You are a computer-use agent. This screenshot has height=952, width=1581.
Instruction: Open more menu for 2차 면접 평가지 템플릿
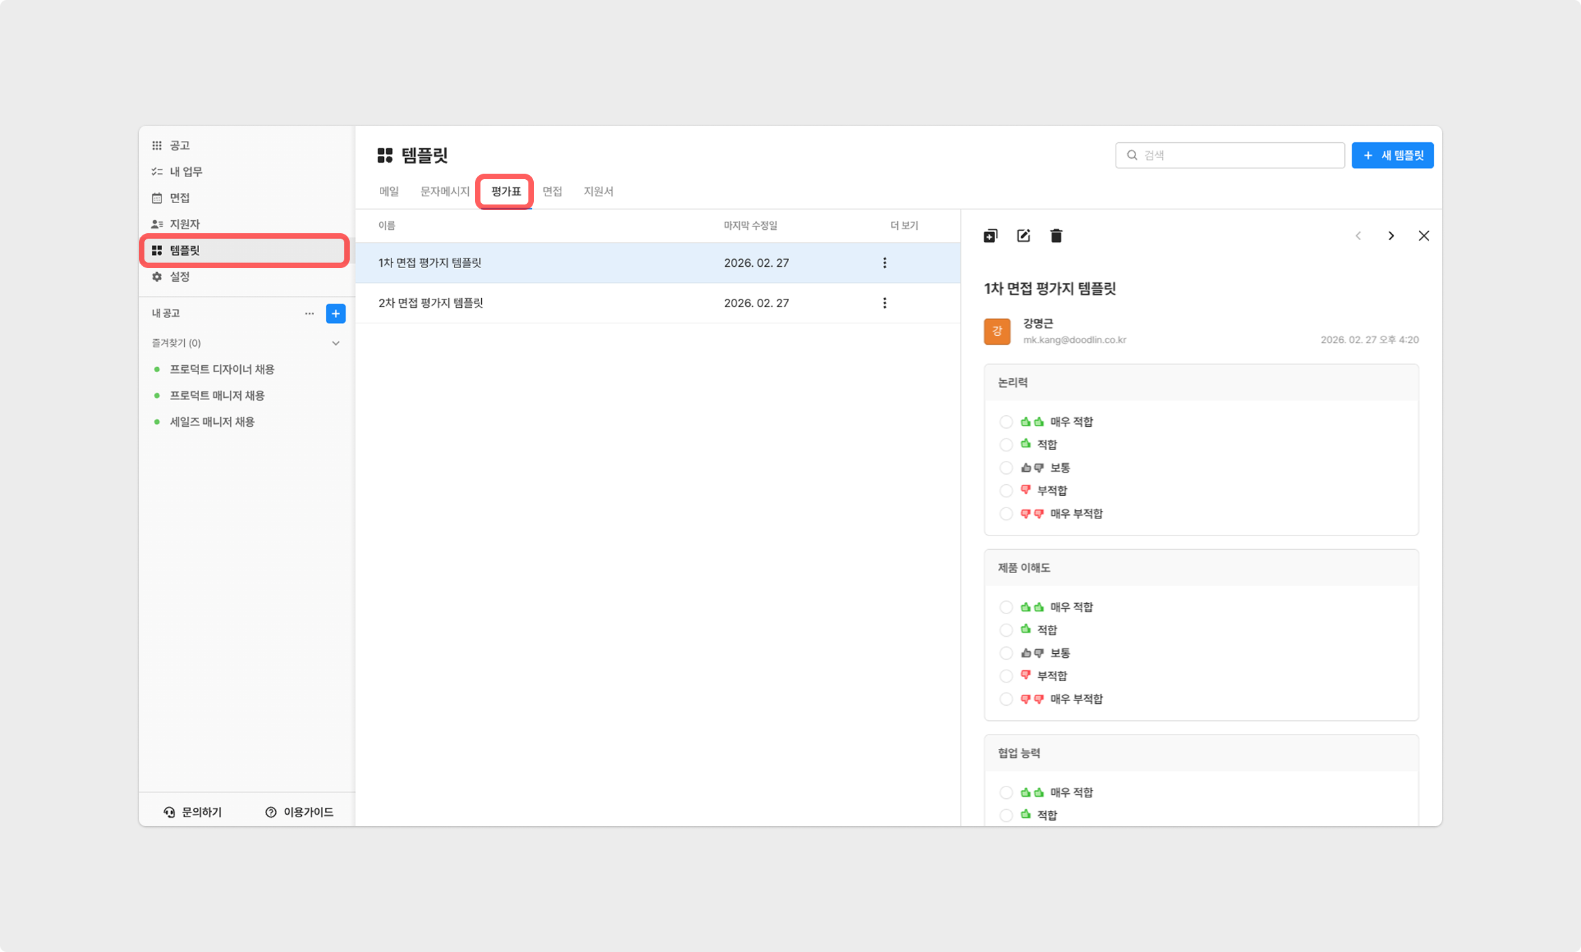tap(884, 303)
